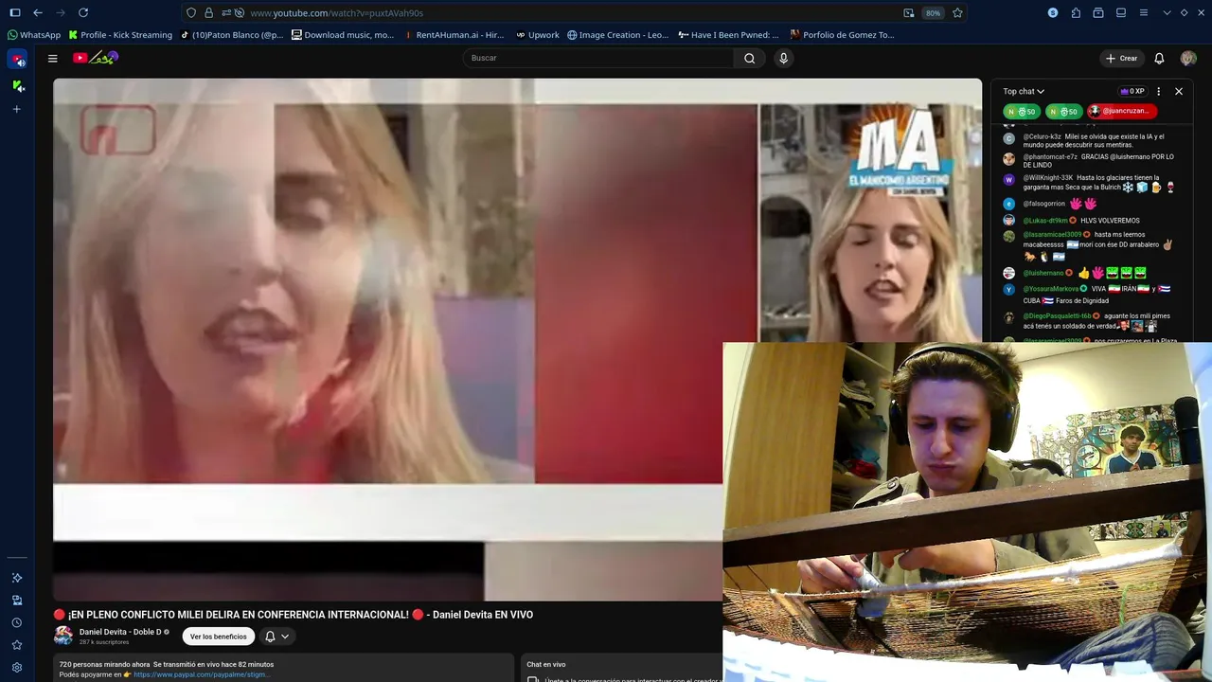1212x682 pixels.
Task: Click @YosauraMarkova username in chat
Action: coord(1050,289)
